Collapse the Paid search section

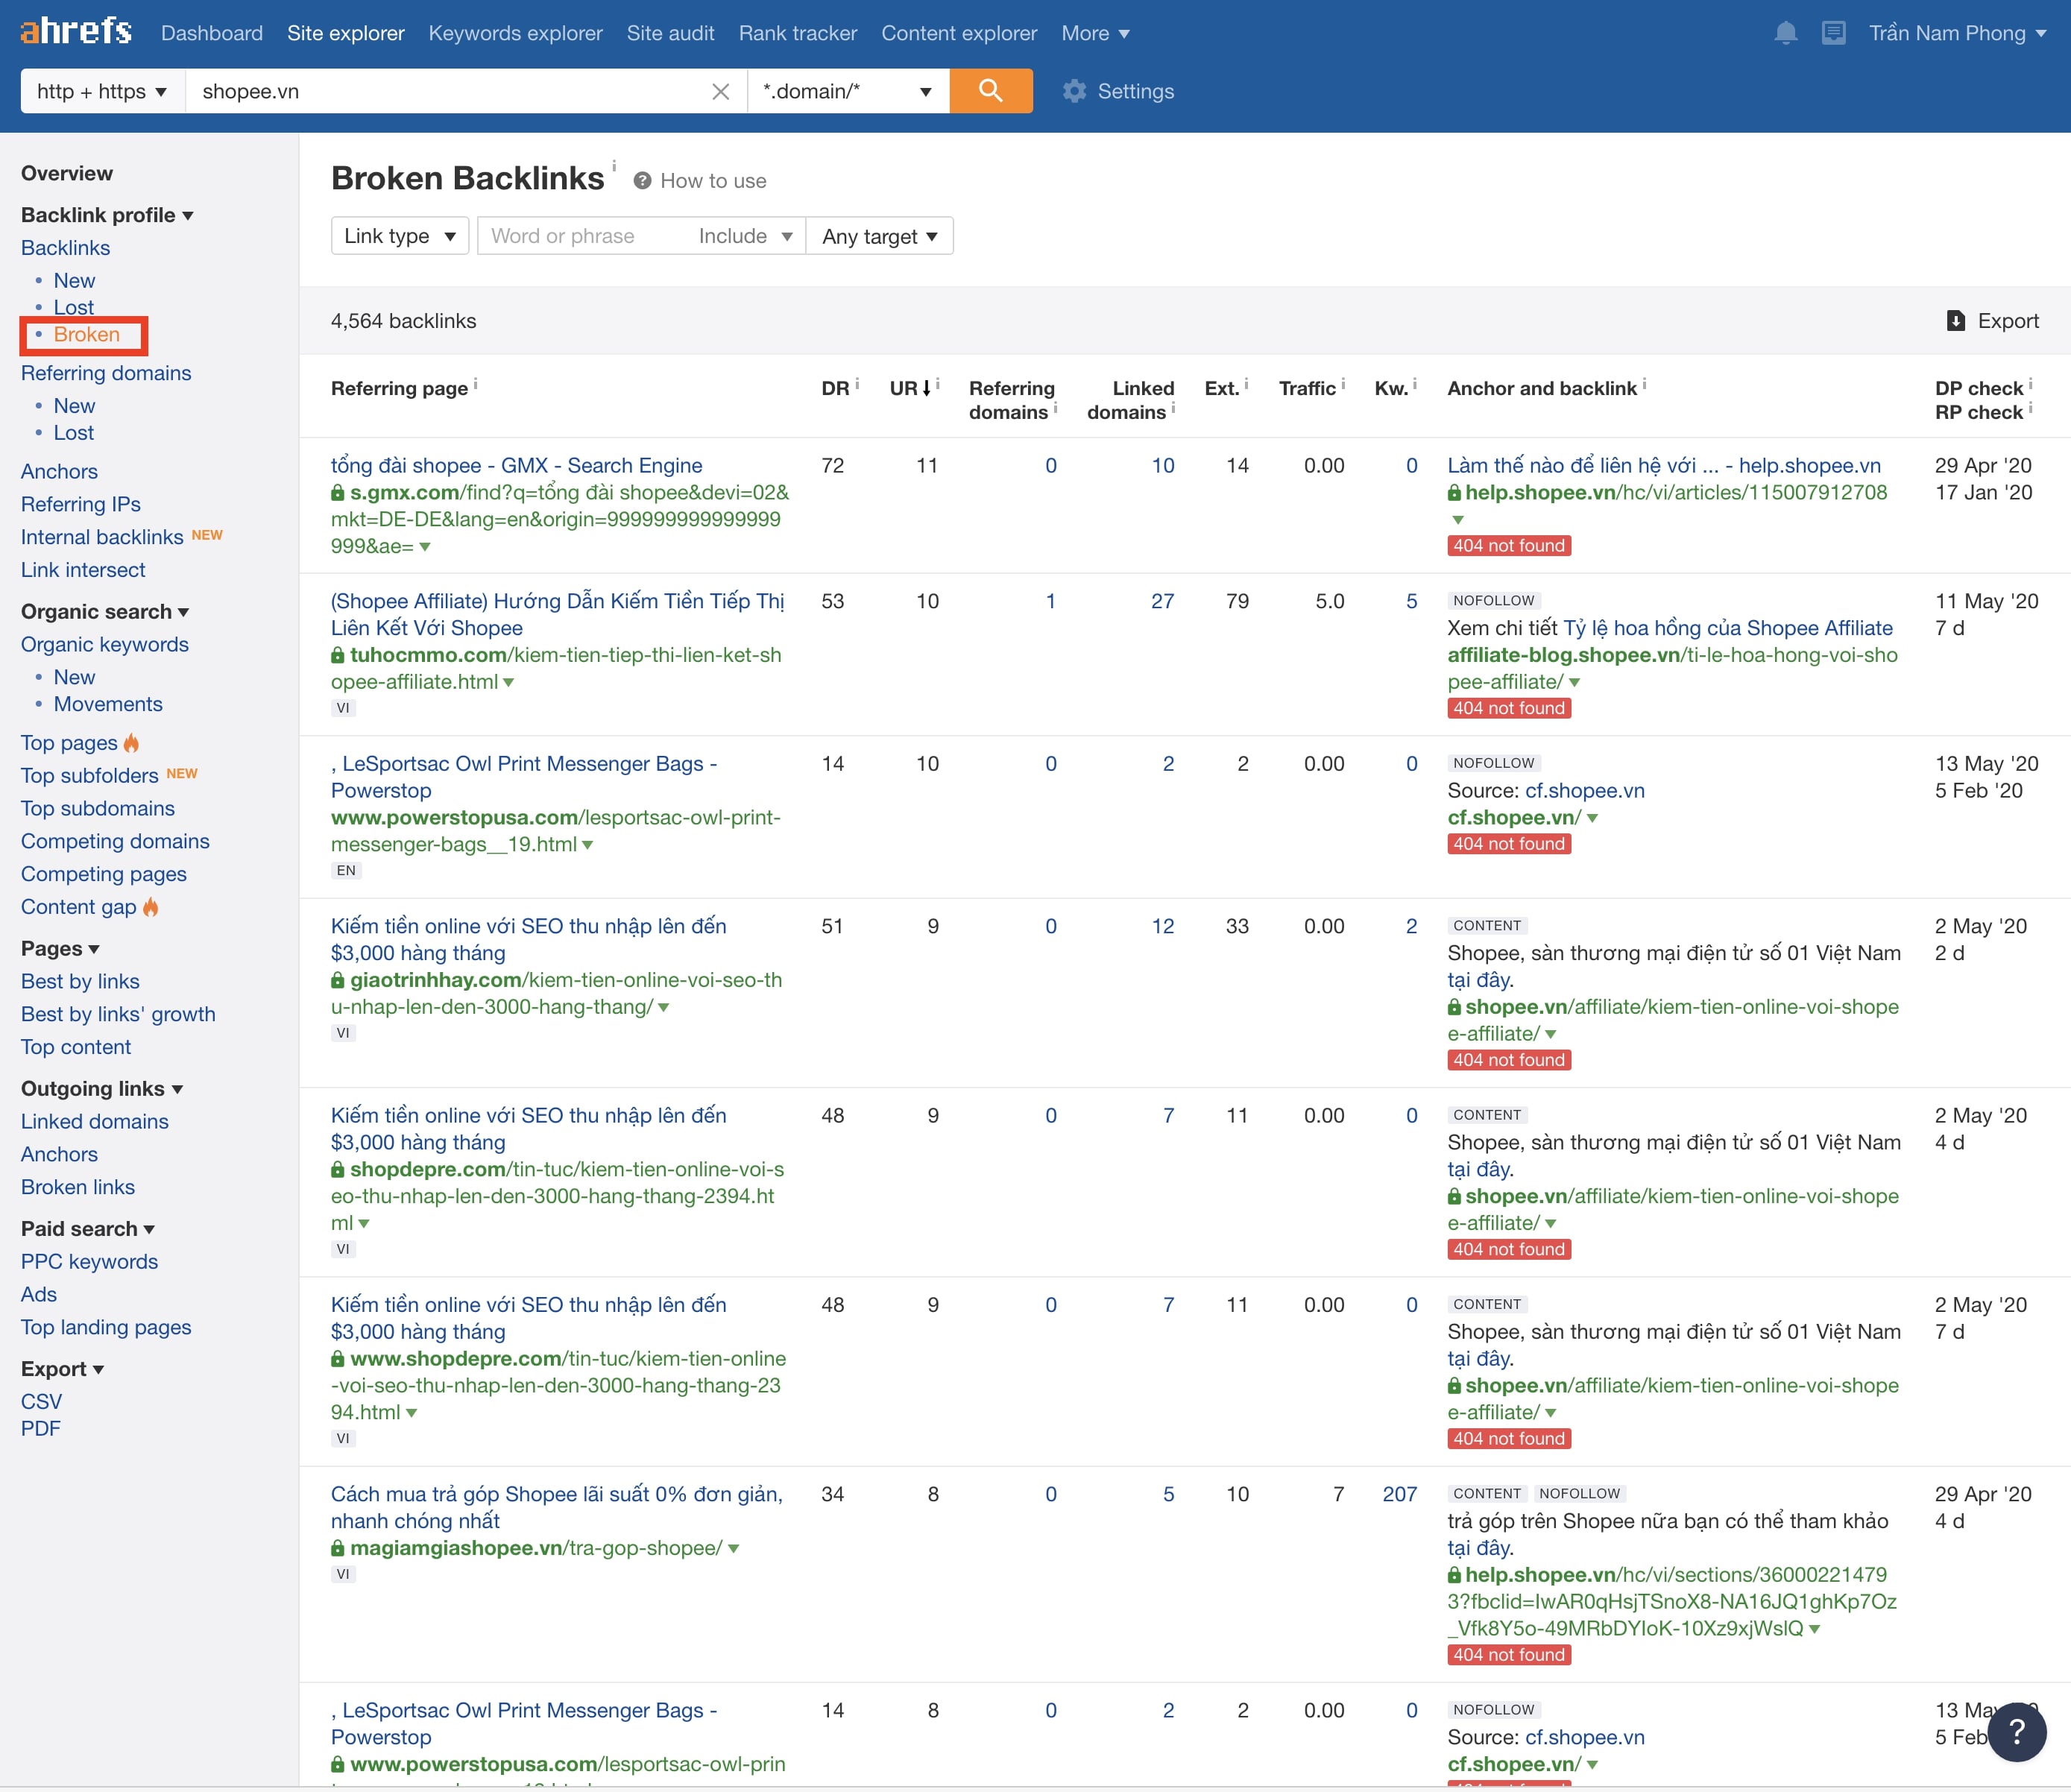88,1229
